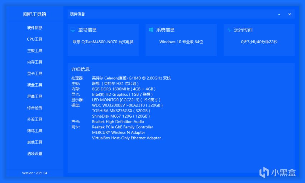305x183 pixels.
Task: Select 外设工具 in the sidebar
Action: point(35,119)
